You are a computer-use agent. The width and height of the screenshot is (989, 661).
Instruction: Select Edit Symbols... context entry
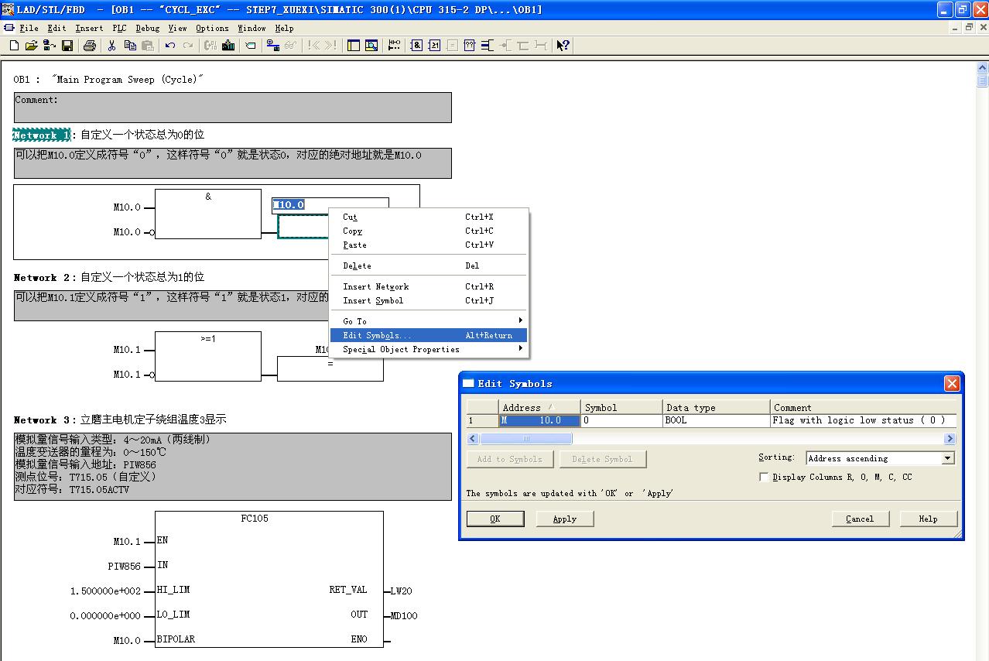(429, 335)
